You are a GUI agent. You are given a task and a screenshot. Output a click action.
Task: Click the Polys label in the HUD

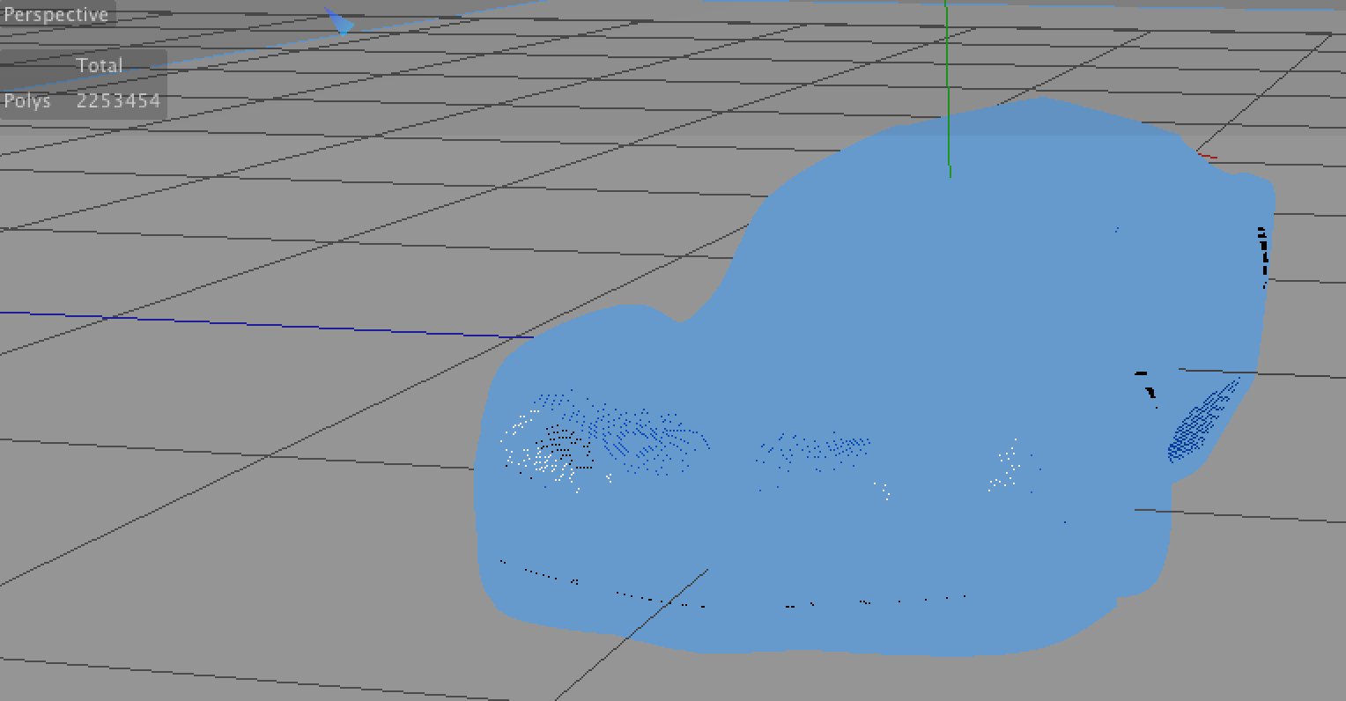tap(27, 101)
